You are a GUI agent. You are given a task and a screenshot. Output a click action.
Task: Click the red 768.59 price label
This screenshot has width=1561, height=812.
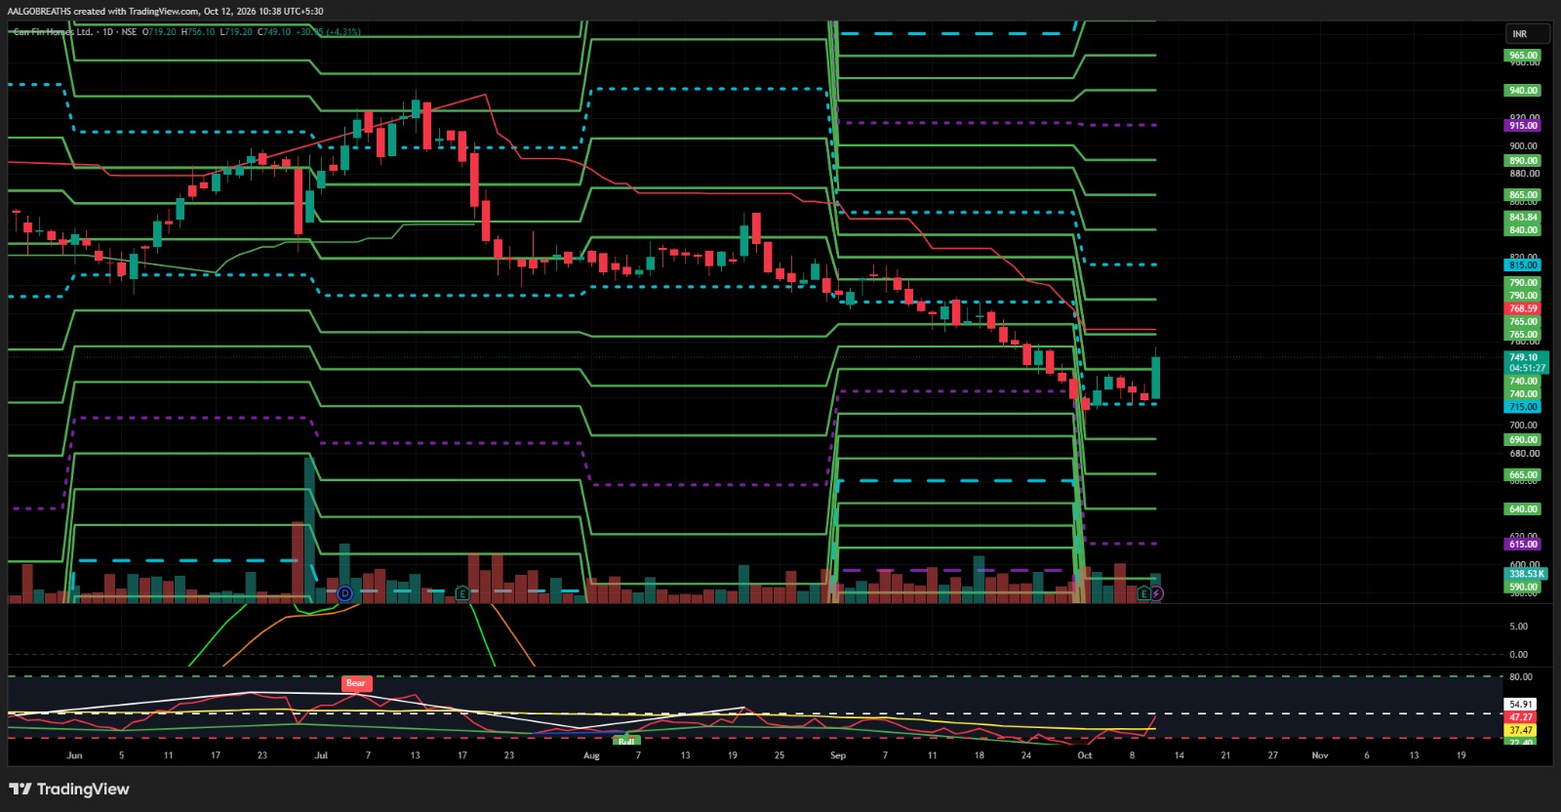pyautogui.click(x=1523, y=308)
